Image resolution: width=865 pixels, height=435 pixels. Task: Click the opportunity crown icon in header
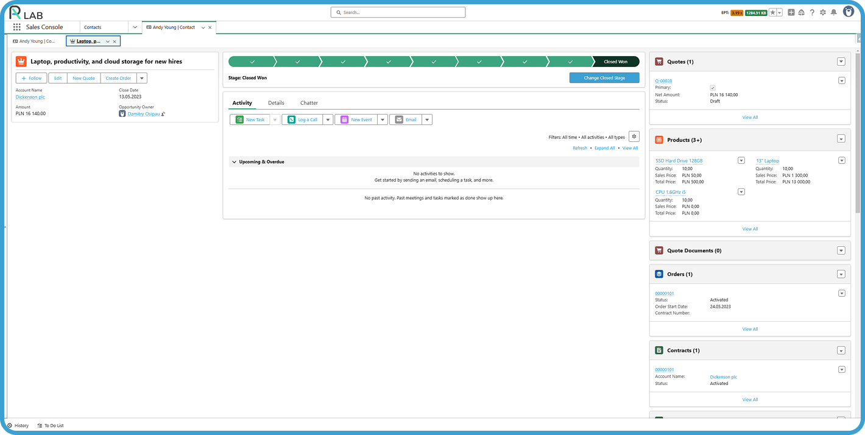click(21, 62)
